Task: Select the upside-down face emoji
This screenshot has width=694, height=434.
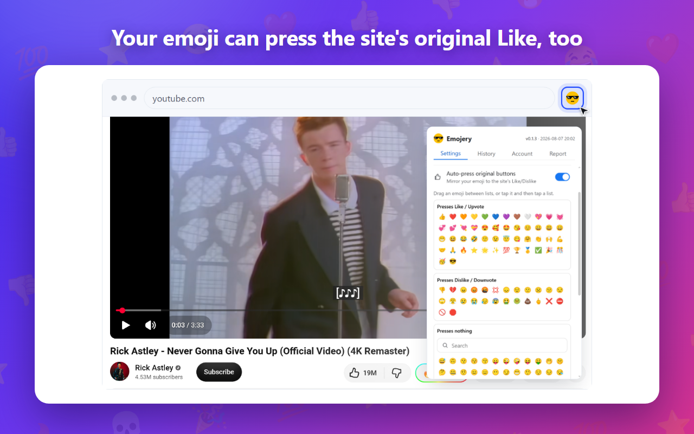Action: tap(453, 361)
